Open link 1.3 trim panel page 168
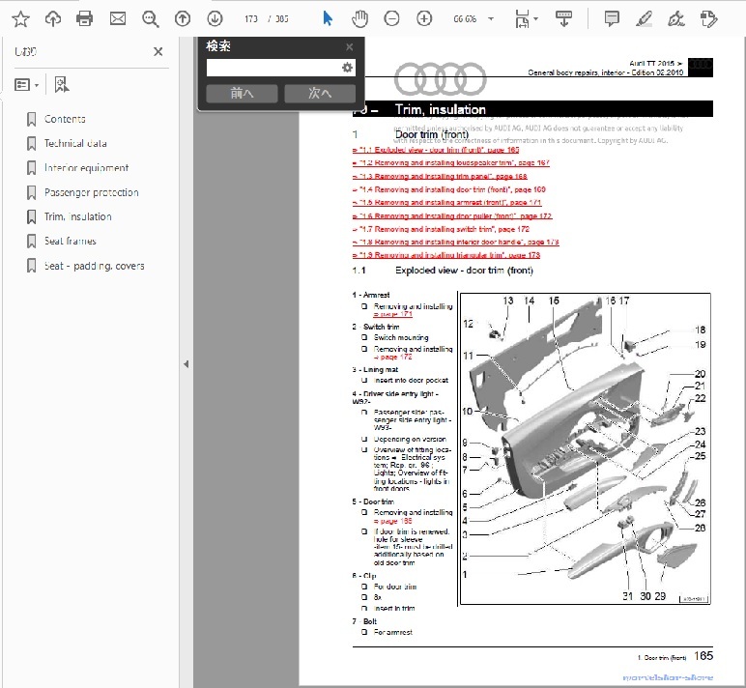Viewport: 746px width, 688px height. 440,177
